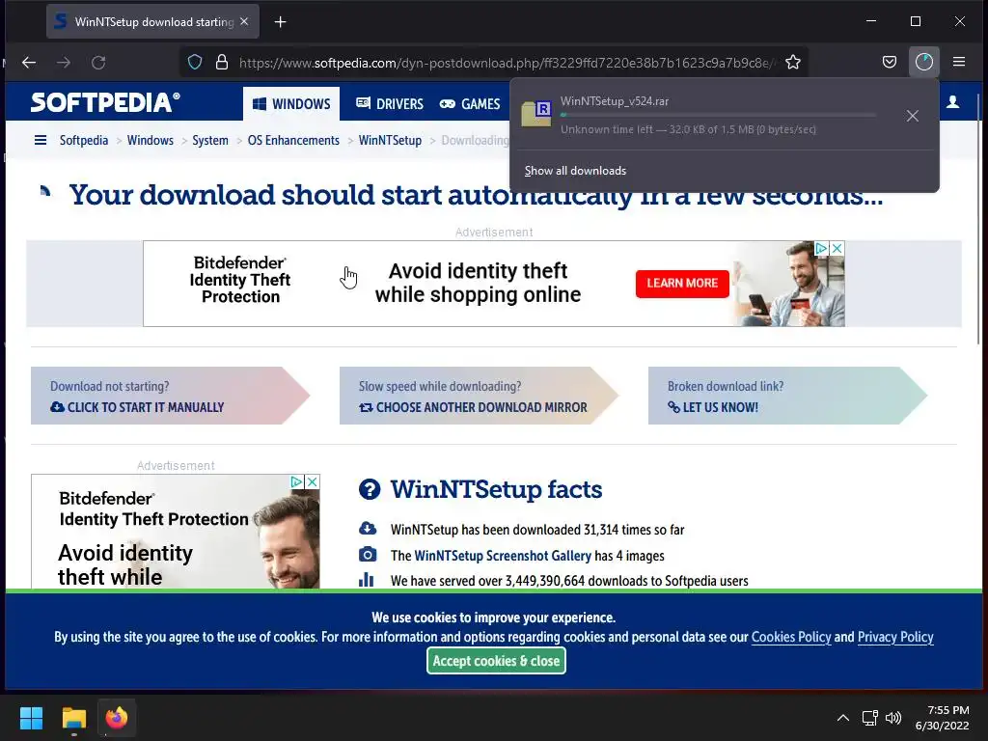Go to Softpedia breadcrumb link

tap(84, 140)
